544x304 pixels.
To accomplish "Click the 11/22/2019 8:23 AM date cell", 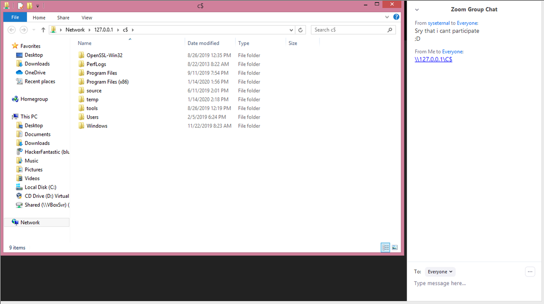I will pos(209,126).
